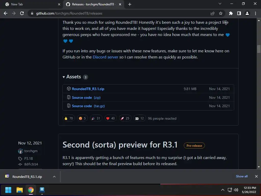Open the Windows Start menu
This screenshot has height=196, width=261.
click(8, 190)
